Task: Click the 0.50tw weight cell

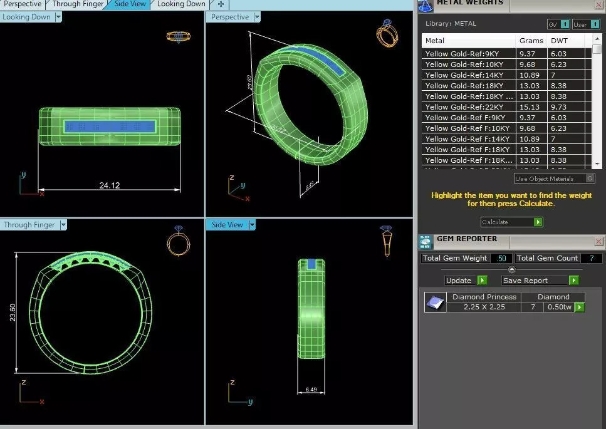Action: [x=559, y=307]
